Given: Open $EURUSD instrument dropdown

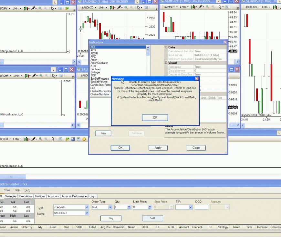Looking at the screenshot, I should pos(259,7).
